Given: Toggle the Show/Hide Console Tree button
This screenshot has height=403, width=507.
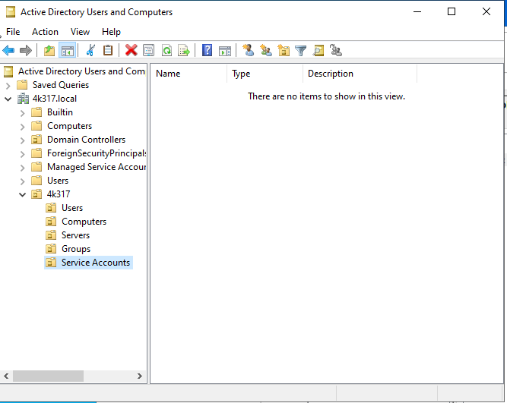Looking at the screenshot, I should pos(67,51).
